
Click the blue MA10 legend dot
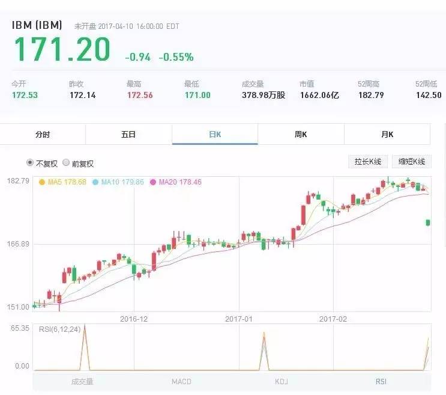coord(95,182)
